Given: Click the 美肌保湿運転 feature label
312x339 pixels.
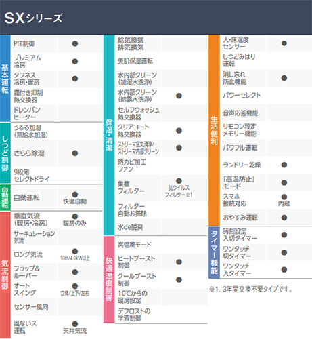Looking at the screenshot, I should (x=135, y=61).
